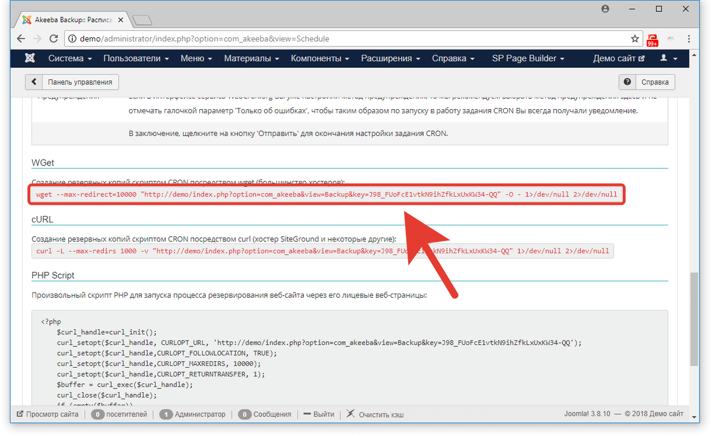This screenshot has width=712, height=436.
Task: Go back using browser back arrow
Action: point(21,39)
